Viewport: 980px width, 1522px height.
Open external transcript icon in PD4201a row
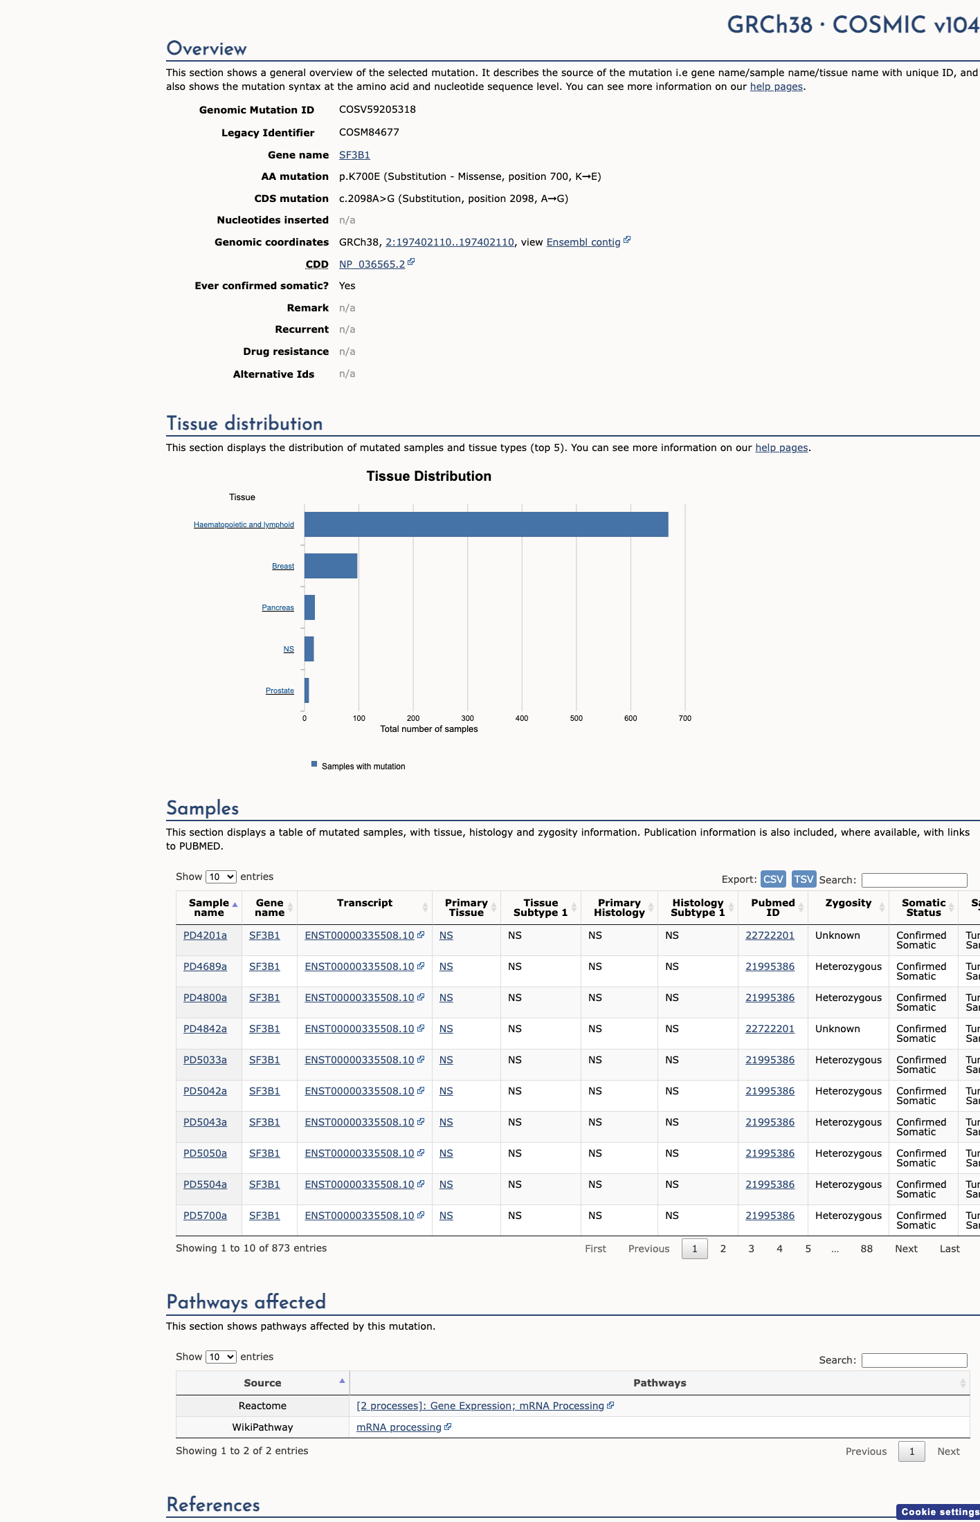421,935
